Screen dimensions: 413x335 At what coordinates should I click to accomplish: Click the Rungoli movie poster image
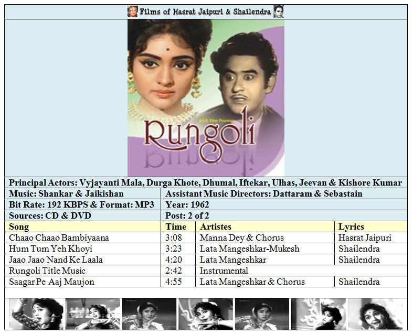point(206,98)
